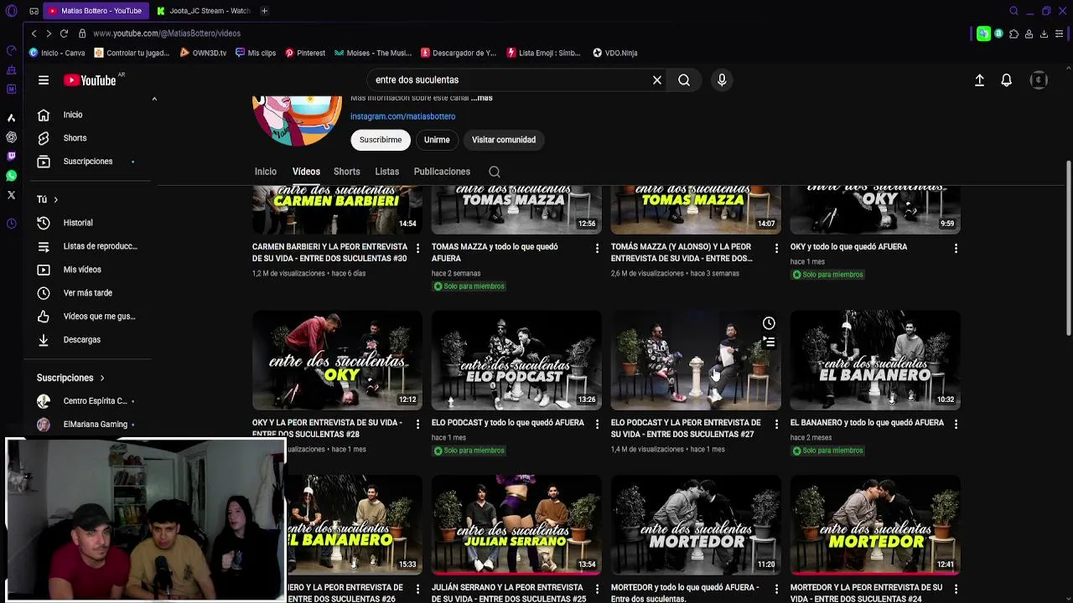Open options for Tomas Mazza afuera video
Viewport: 1073px width, 603px height.
[x=597, y=248]
